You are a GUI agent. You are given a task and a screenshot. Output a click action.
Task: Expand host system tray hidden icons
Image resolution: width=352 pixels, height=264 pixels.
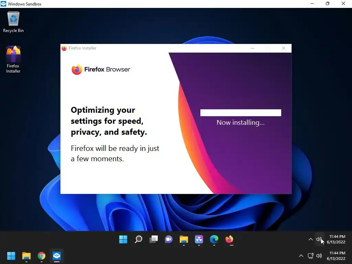tap(301, 256)
